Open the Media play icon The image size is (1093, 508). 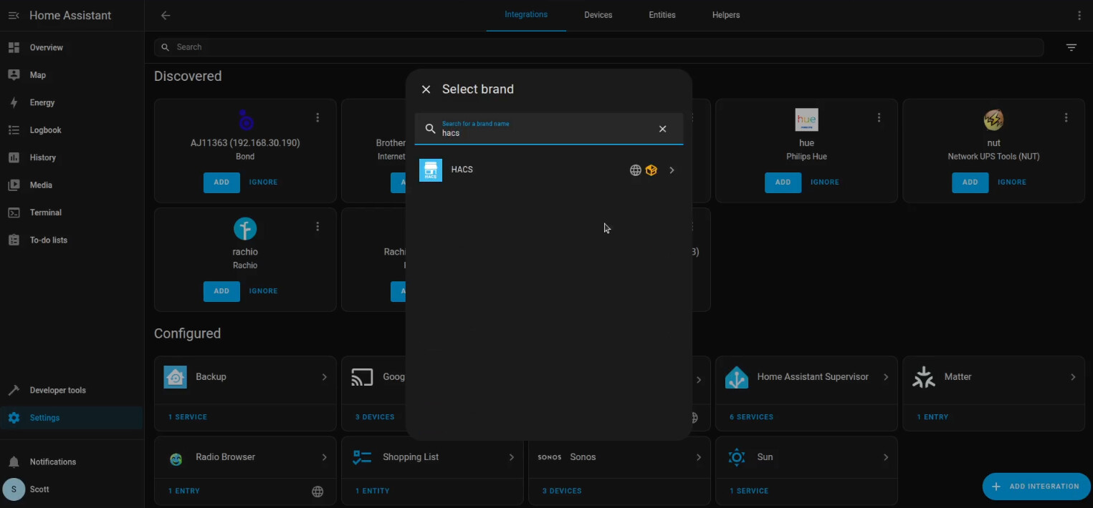point(14,185)
